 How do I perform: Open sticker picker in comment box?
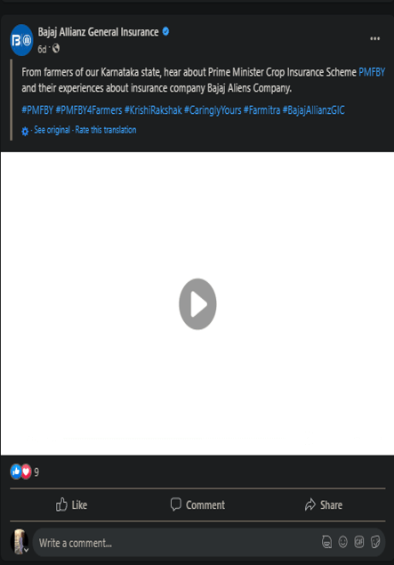tap(375, 542)
